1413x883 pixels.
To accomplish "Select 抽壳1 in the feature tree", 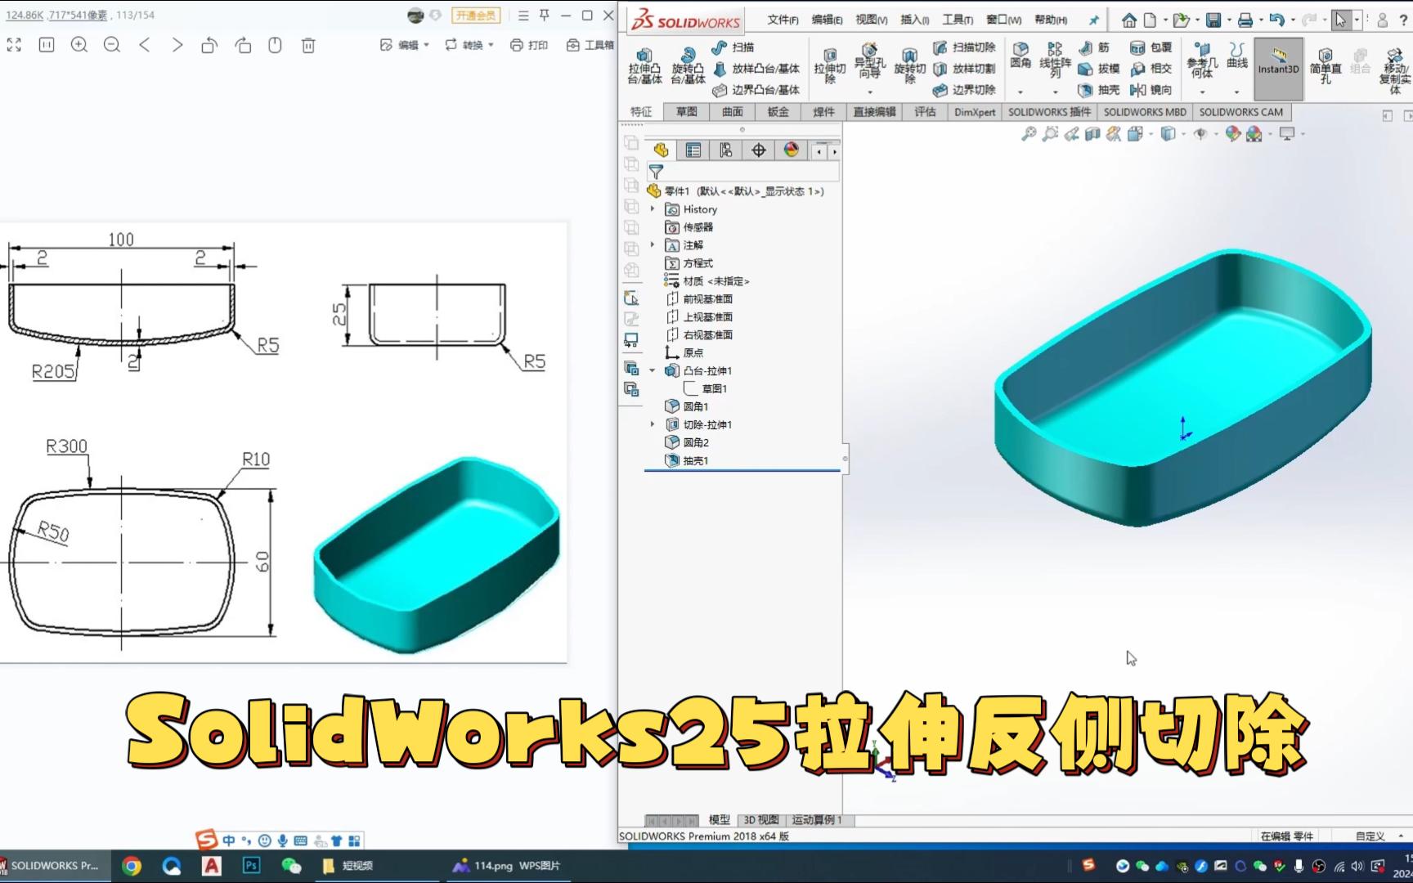I will 694,460.
